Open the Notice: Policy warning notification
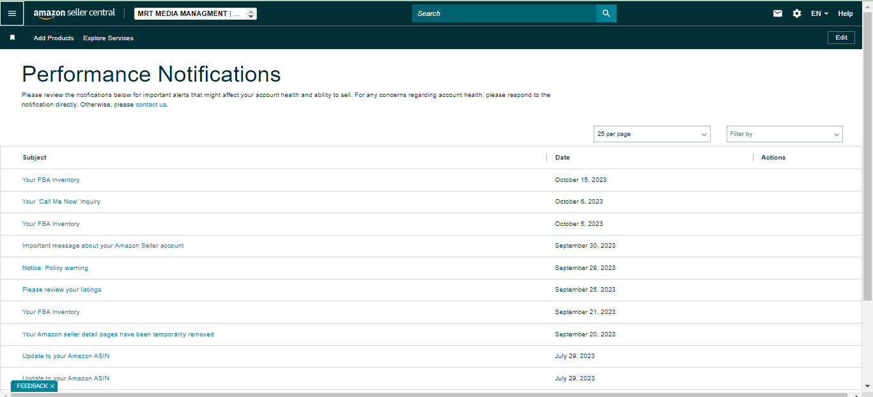The image size is (873, 397). (55, 268)
